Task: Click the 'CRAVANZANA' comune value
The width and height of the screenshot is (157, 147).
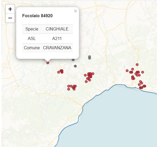Action: [x=57, y=48]
